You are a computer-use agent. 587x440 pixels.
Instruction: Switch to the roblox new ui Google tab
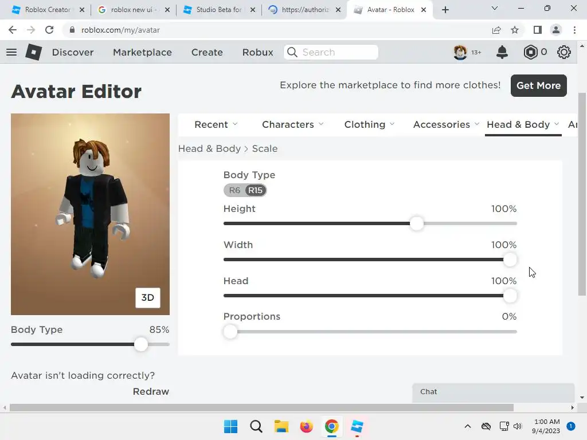[132, 10]
